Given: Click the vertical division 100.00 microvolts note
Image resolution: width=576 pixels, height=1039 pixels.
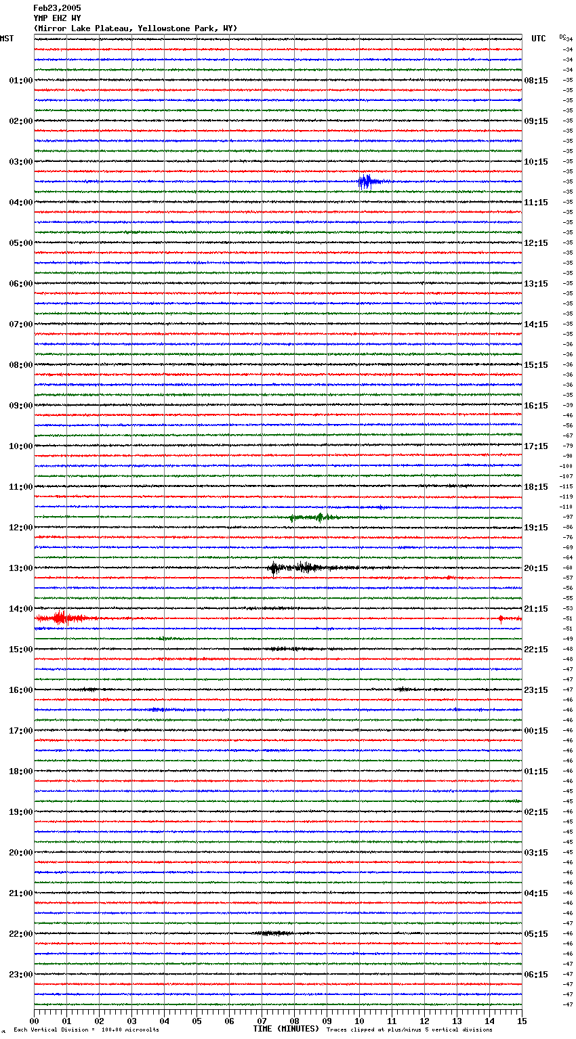Looking at the screenshot, I should (87, 1030).
